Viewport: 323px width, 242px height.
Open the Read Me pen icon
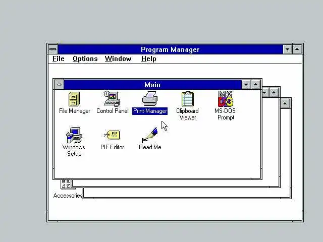pos(150,135)
